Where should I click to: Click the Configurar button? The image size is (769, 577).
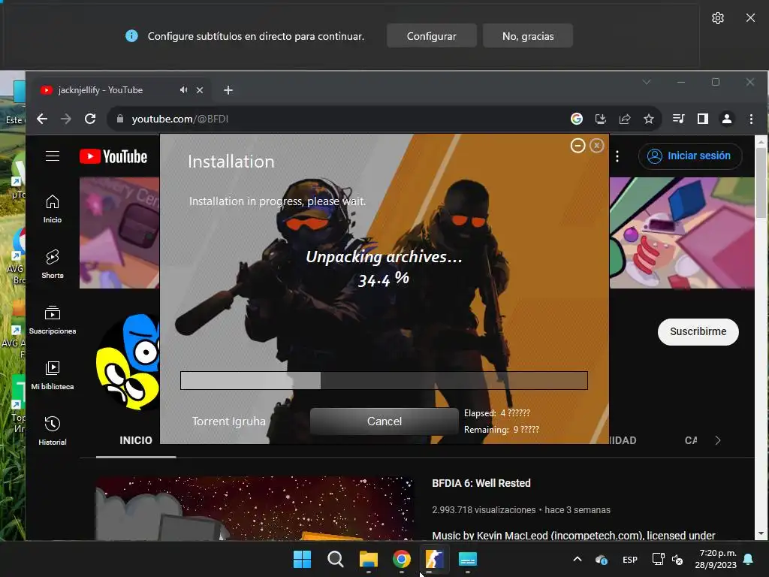(432, 36)
